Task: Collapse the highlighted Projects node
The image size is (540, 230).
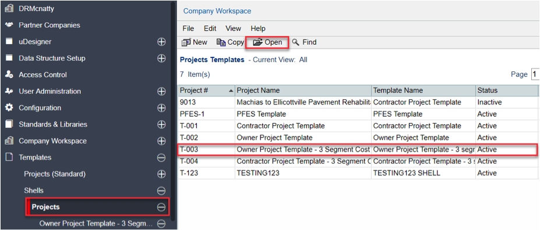Action: (161, 207)
